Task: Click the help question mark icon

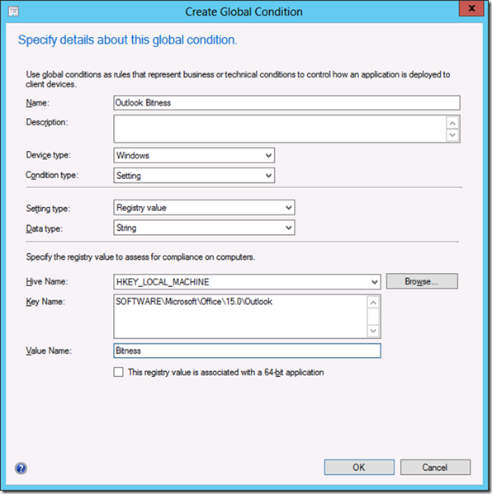Action: point(21,468)
